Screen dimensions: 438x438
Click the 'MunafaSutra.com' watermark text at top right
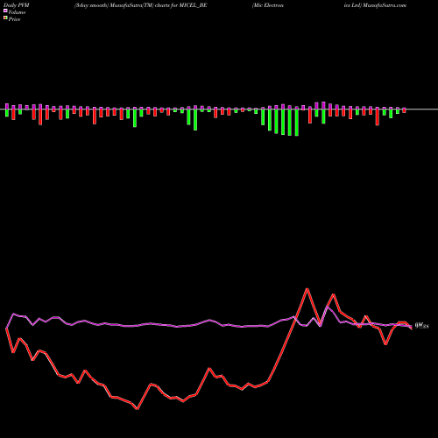click(384, 5)
